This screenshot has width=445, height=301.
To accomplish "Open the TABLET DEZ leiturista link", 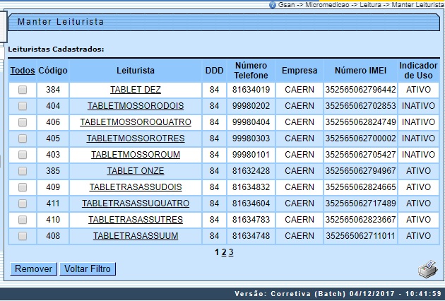I will (x=136, y=90).
